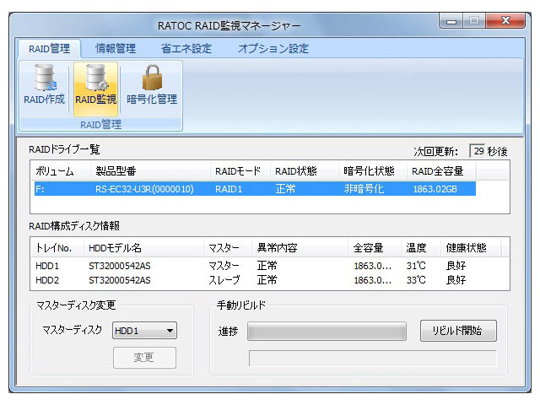This screenshot has height=405, width=540.
Task: Click the 1863.02GB capacity cell
Action: (435, 189)
